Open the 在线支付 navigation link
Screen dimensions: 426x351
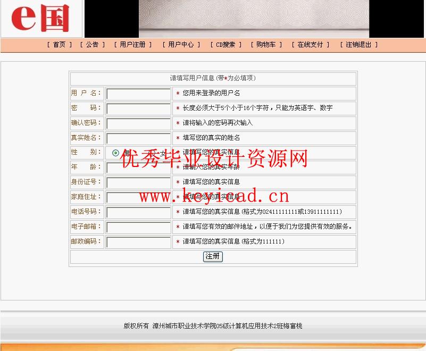click(x=310, y=45)
